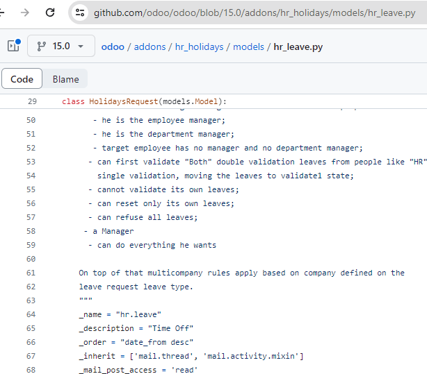This screenshot has height=374, width=427.
Task: Click '_inherit' mail.thread code line
Action: 191,356
